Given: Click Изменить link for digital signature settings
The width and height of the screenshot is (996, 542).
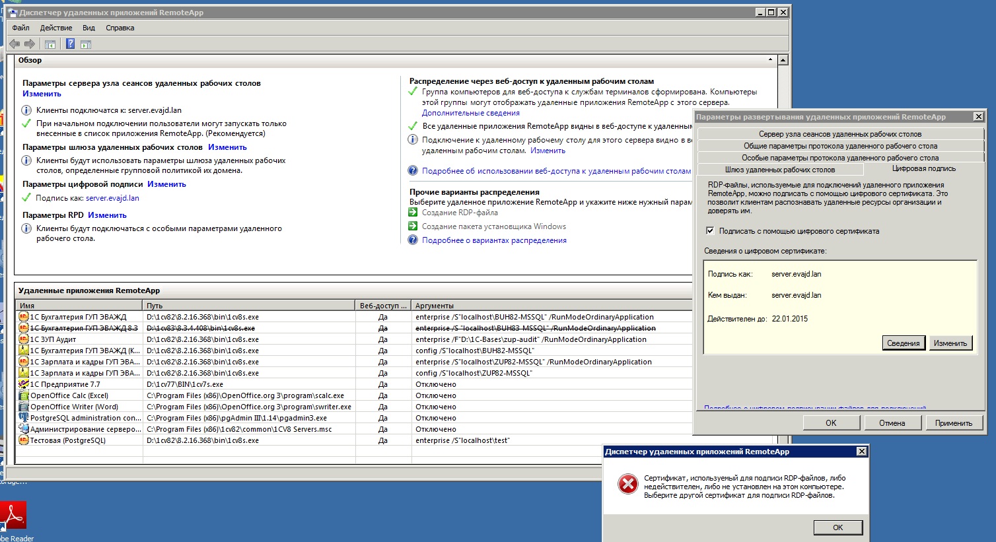Looking at the screenshot, I should 166,184.
